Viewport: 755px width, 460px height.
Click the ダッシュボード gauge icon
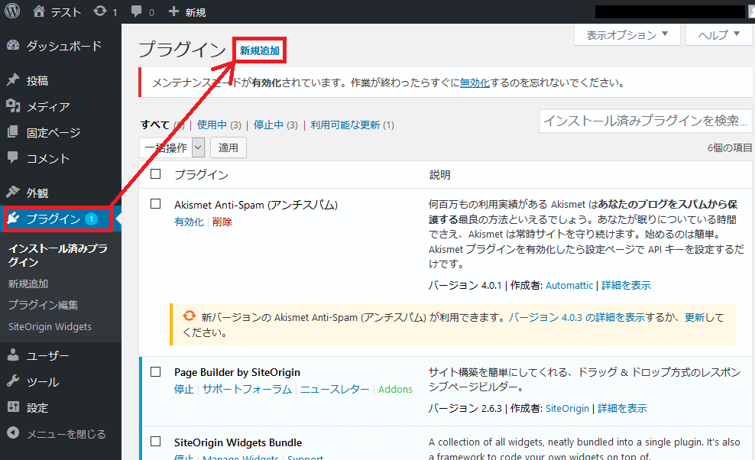click(x=13, y=46)
